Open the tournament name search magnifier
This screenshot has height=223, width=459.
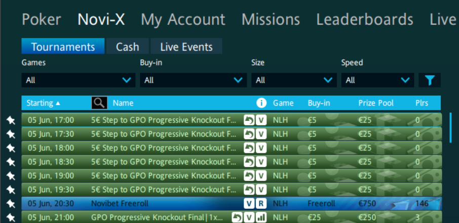tap(99, 103)
